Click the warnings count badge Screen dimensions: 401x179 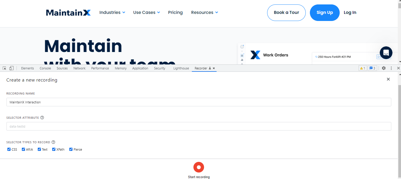coord(362,68)
